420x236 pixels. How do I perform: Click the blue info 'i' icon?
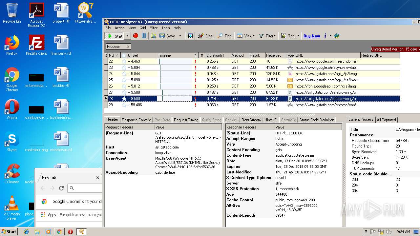[325, 36]
